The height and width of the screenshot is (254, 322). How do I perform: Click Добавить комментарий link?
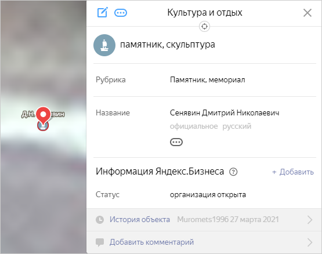[151, 242]
